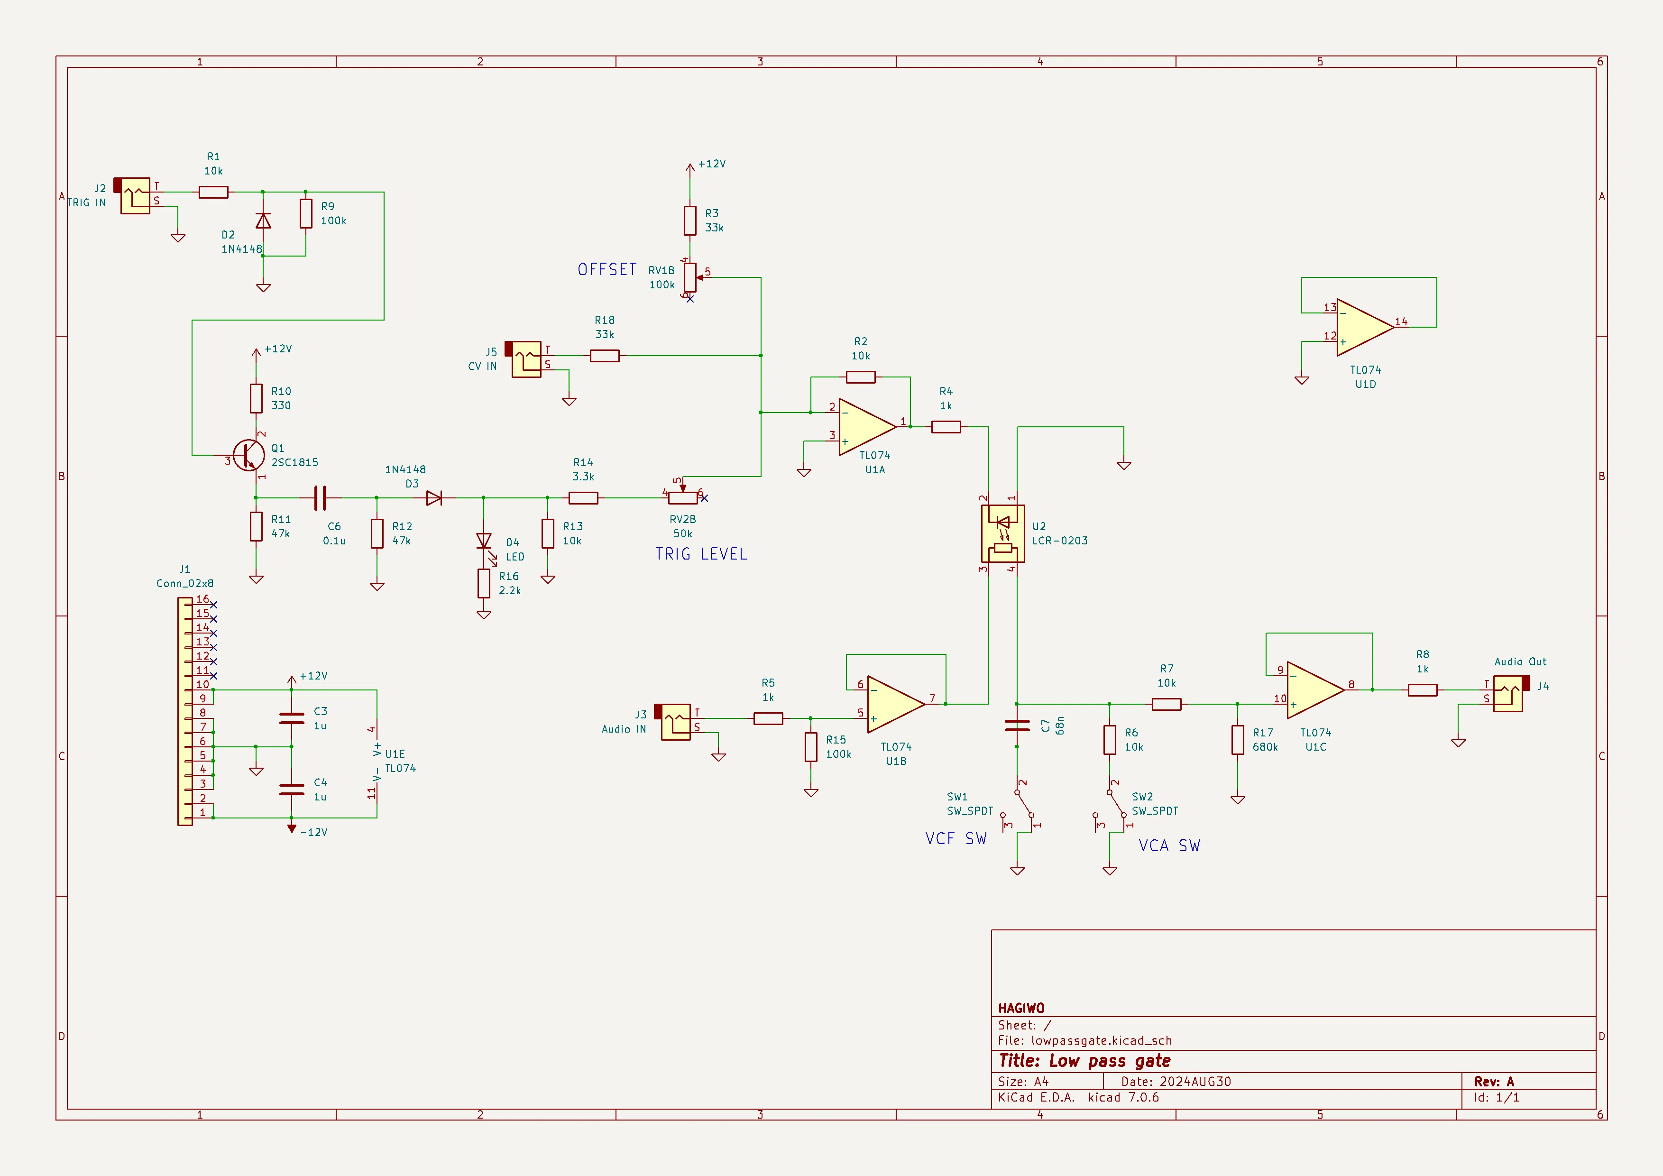1663x1176 pixels.
Task: Click capacitor C6 0.1u symbol
Action: click(320, 497)
